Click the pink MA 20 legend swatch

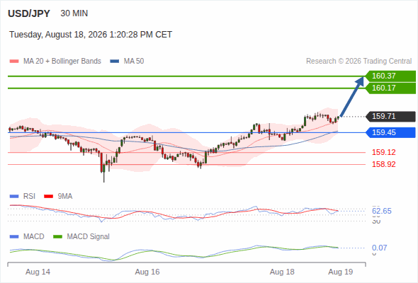coord(14,62)
